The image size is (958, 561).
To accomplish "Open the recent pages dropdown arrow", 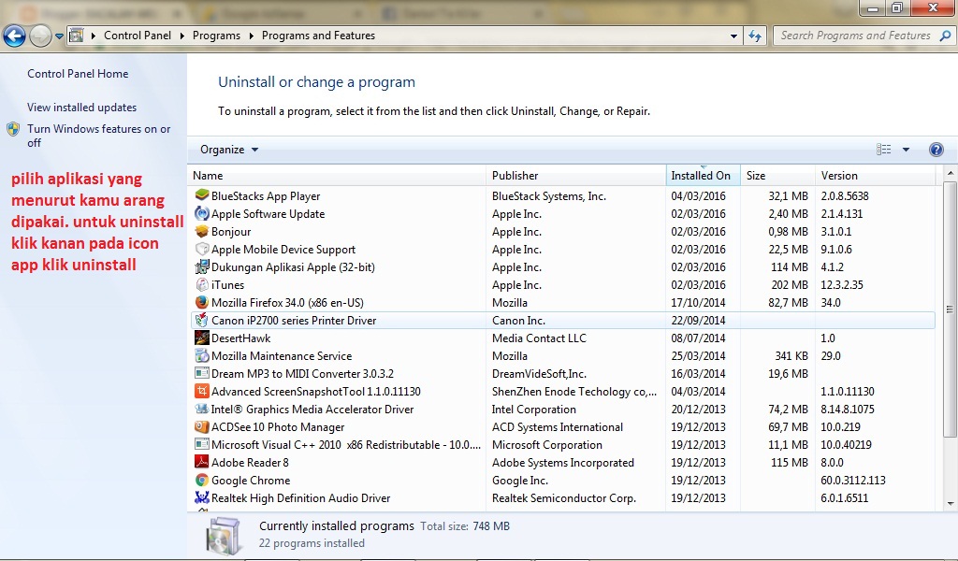I will [x=59, y=36].
